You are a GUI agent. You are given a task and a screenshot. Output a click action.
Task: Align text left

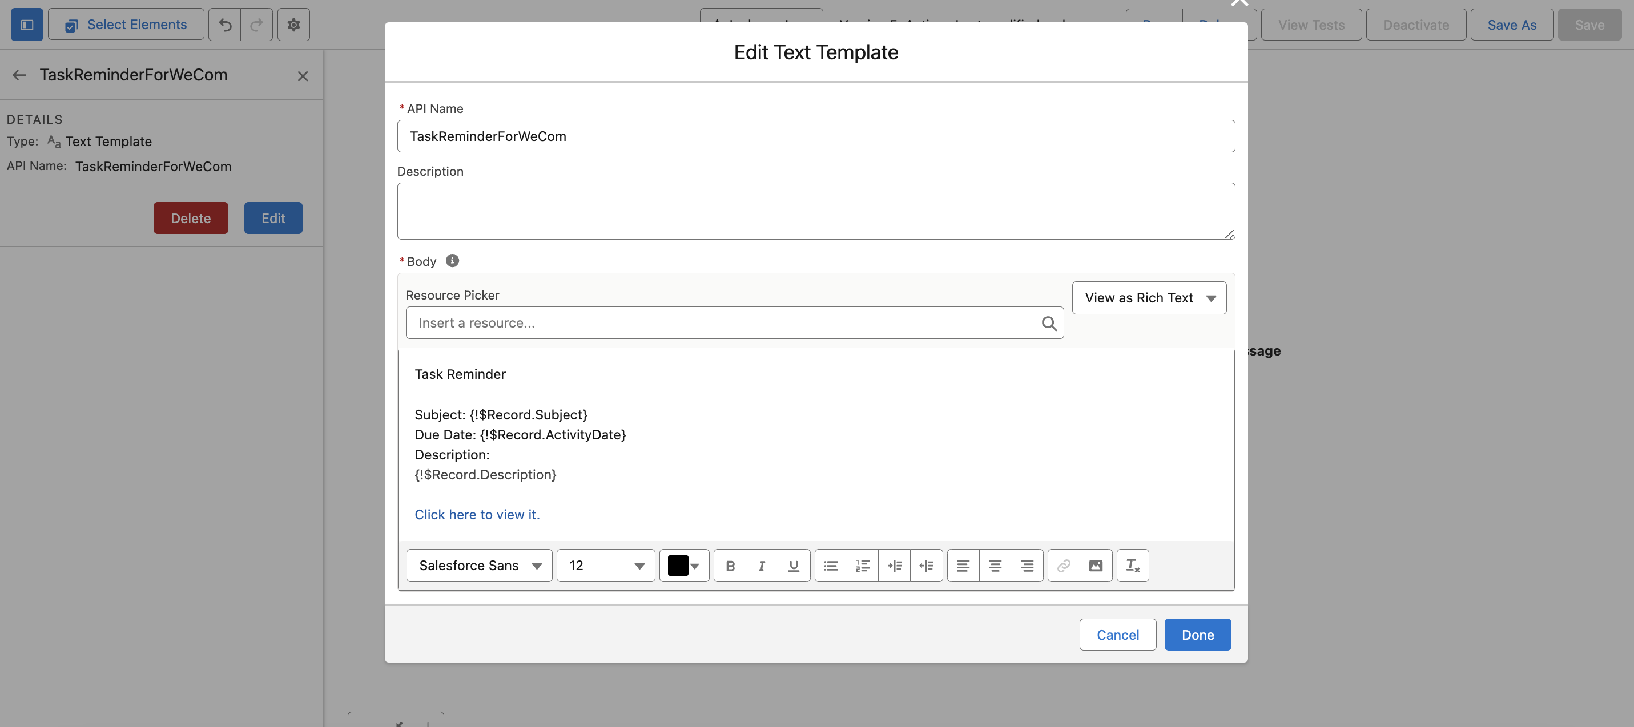(x=963, y=566)
